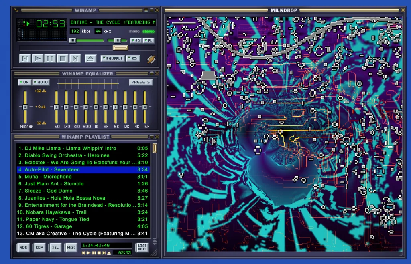Click the playlist scroll up arrow

point(155,240)
